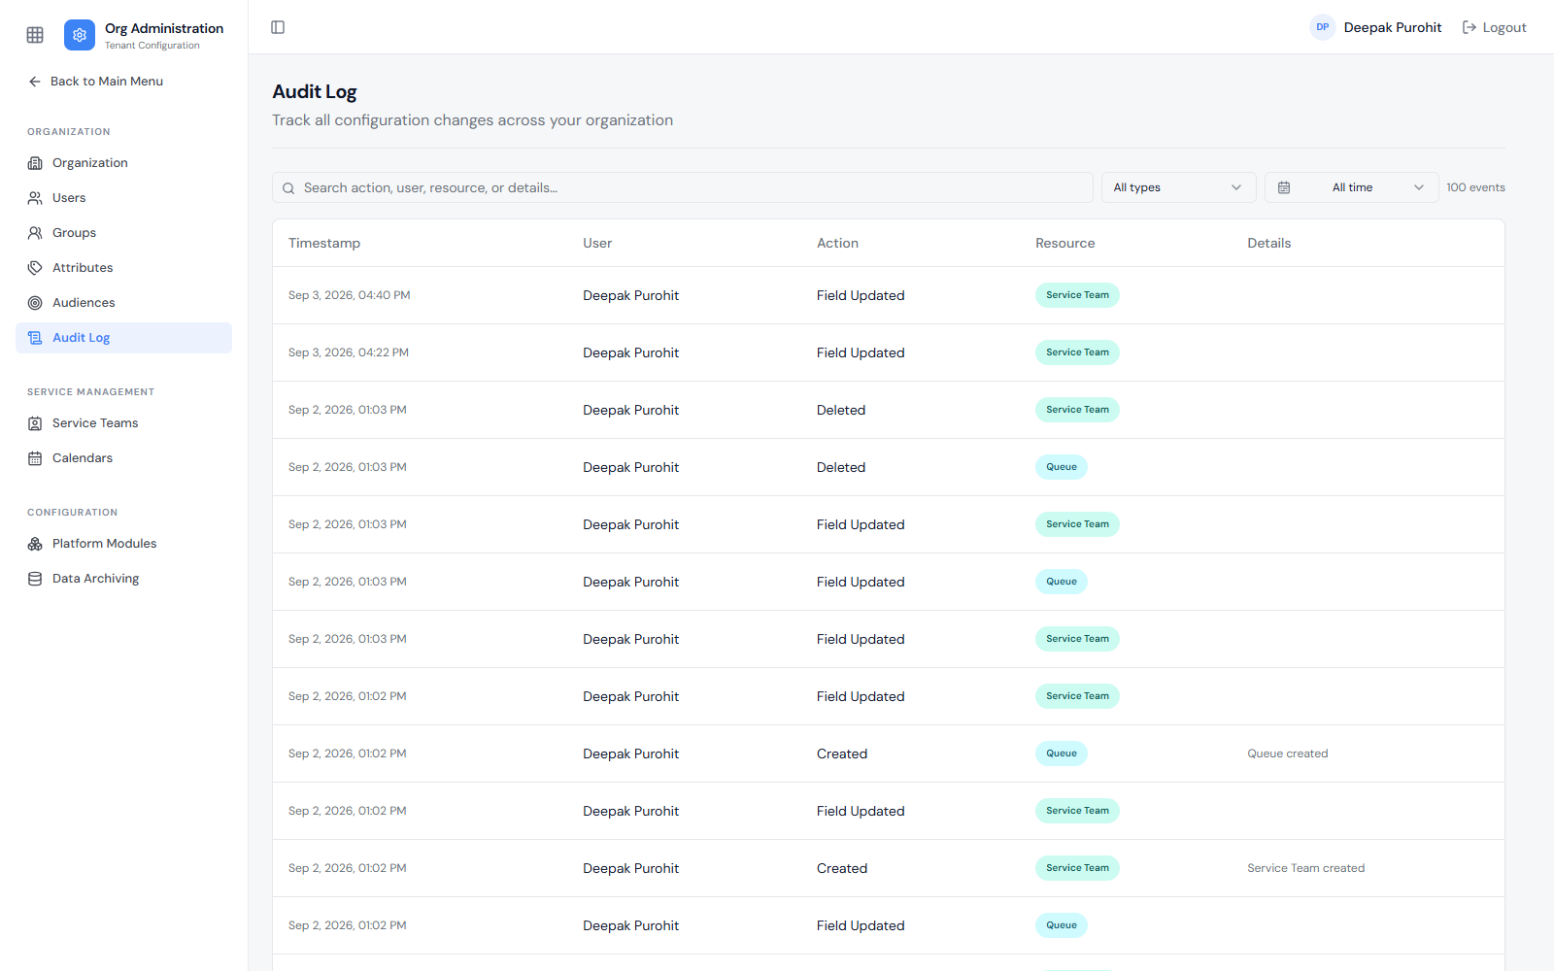Select the Sep 3, 2026, 04:22 PM timestamp

click(349, 352)
